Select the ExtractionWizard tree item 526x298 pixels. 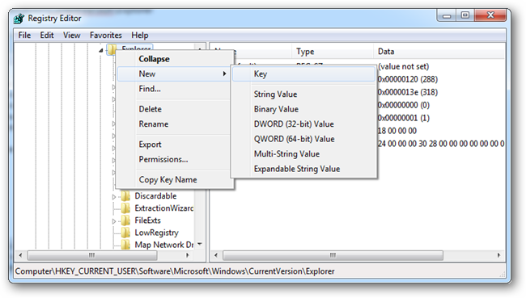[164, 208]
